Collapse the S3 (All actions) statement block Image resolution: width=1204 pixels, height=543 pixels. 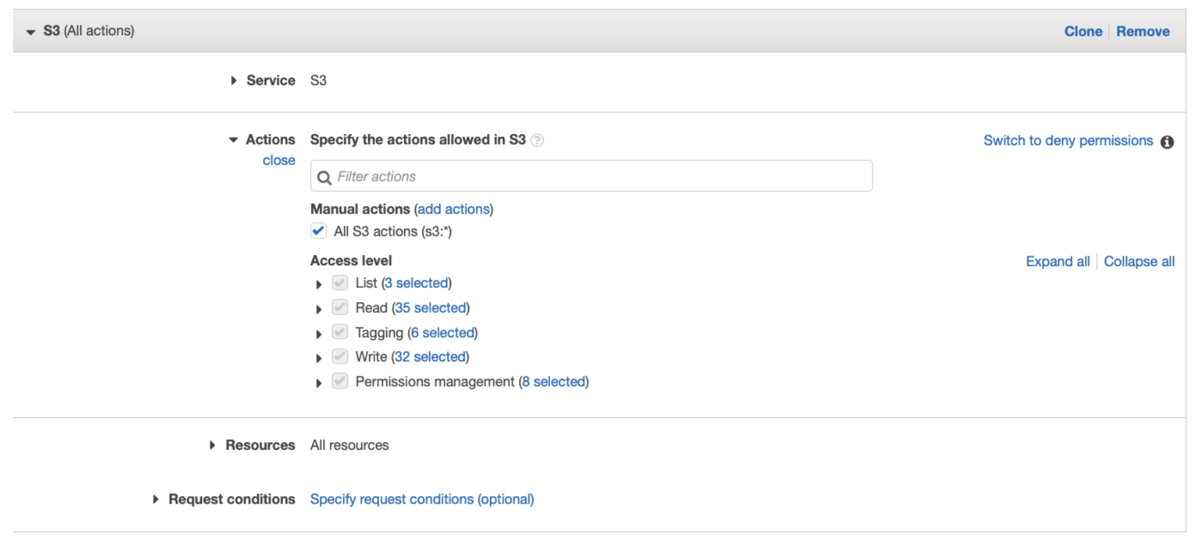[30, 32]
